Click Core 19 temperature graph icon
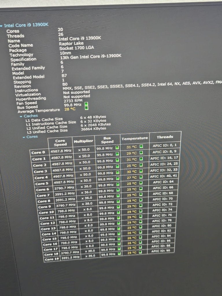The image size is (222, 296). [x=140, y=252]
